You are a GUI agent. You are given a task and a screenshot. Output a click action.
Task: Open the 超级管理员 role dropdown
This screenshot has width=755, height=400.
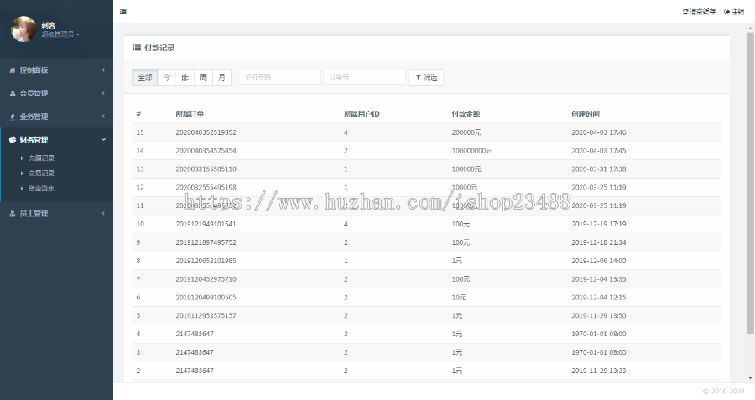pos(60,34)
